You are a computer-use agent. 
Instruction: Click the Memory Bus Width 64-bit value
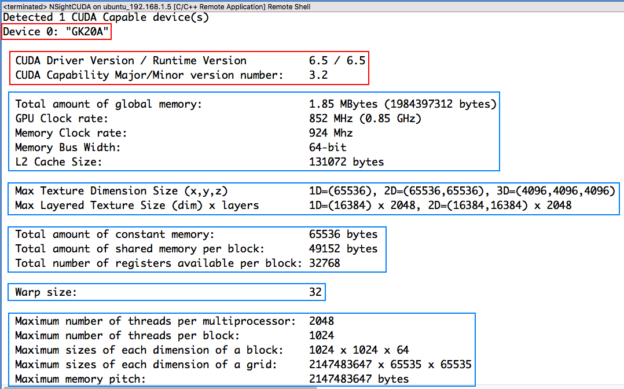pos(327,147)
